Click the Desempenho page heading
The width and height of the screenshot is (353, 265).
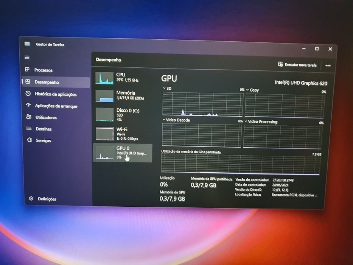(x=109, y=60)
